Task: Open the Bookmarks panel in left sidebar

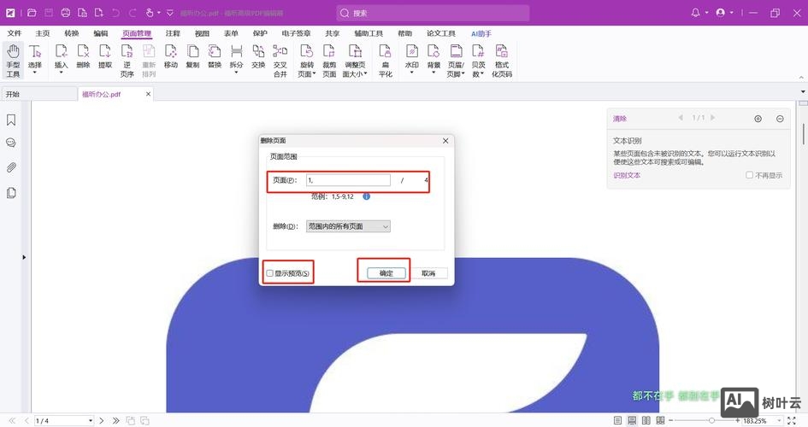Action: click(x=11, y=120)
